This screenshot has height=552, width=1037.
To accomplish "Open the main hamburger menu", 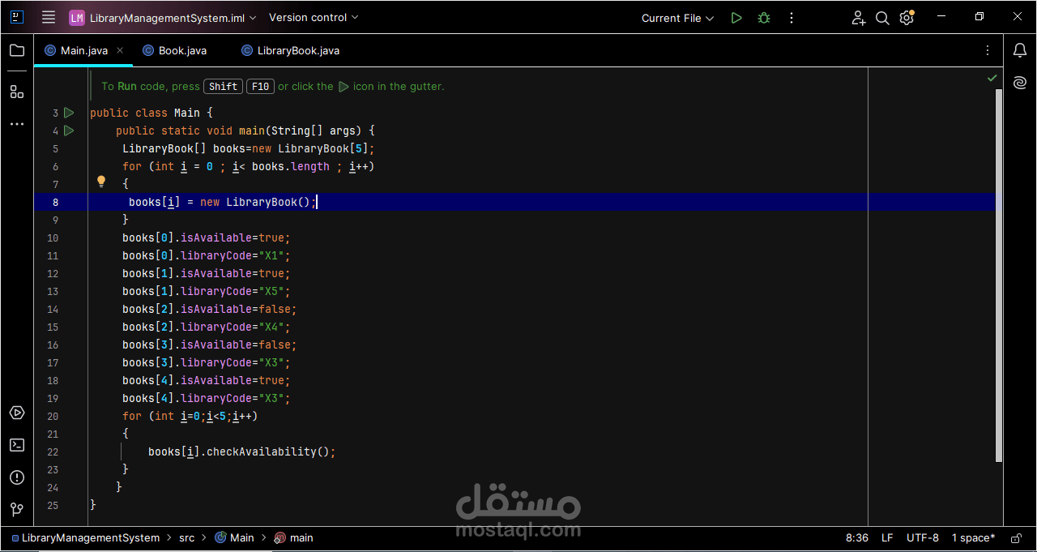I will click(x=49, y=17).
